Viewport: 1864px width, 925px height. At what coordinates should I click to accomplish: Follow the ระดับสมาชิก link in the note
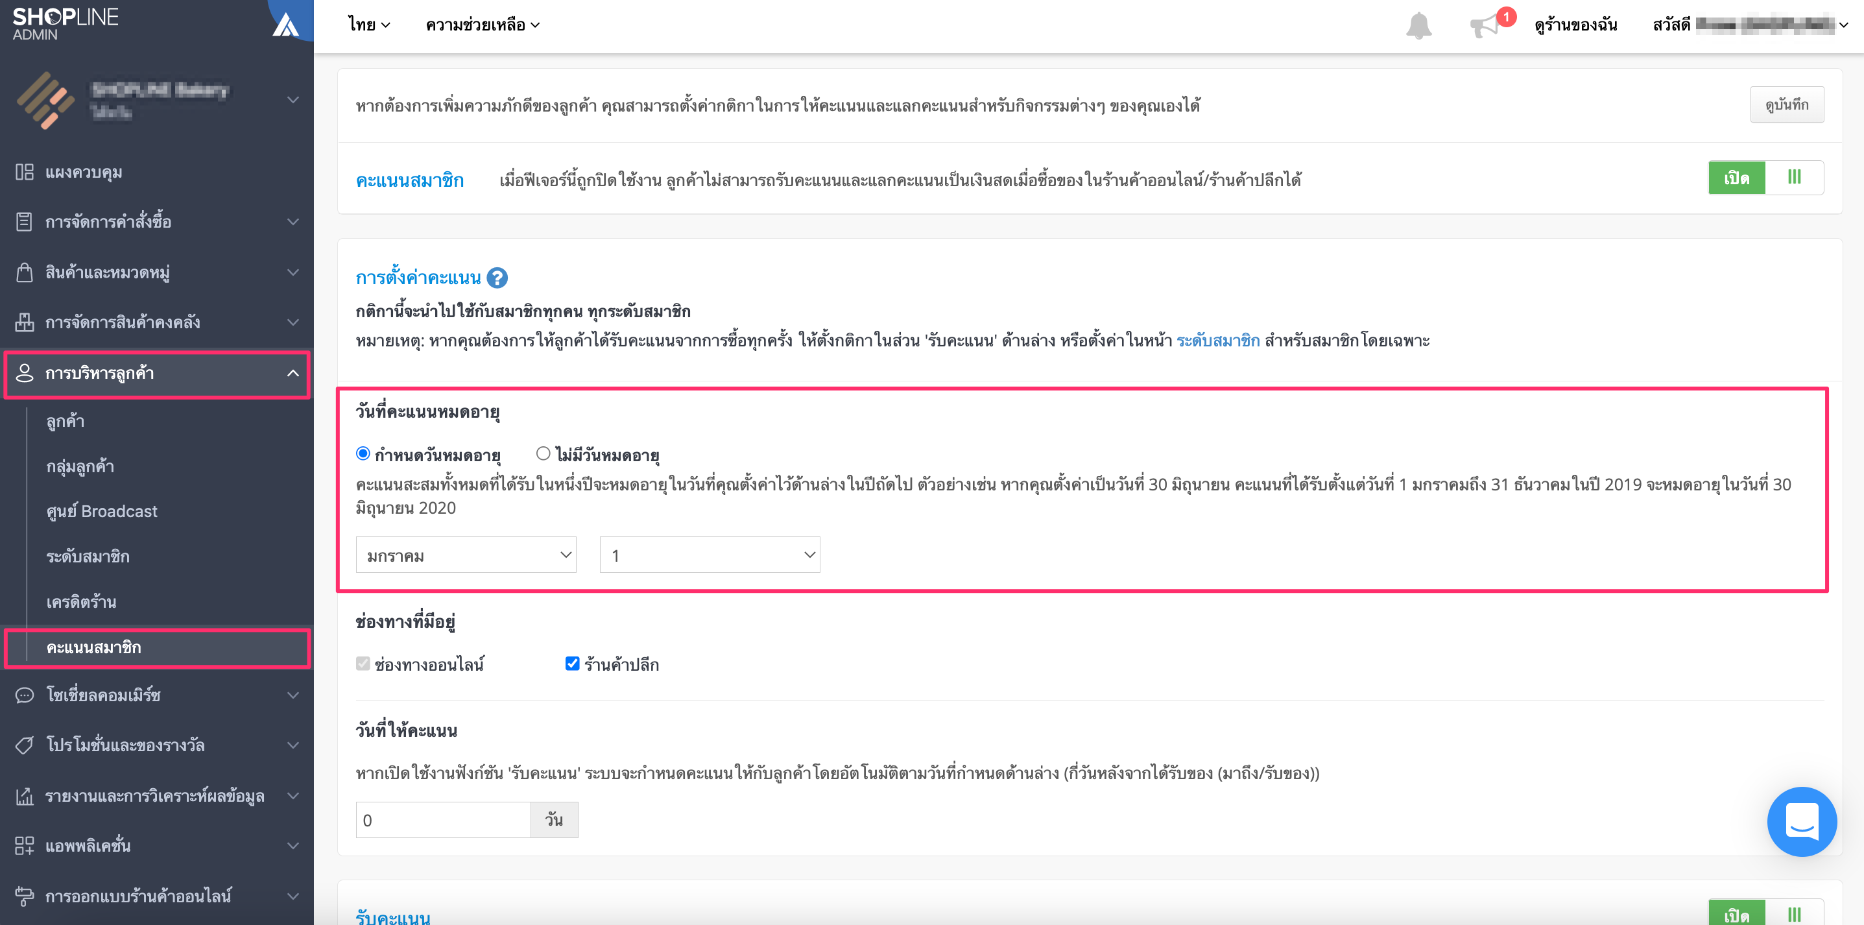pos(1218,341)
